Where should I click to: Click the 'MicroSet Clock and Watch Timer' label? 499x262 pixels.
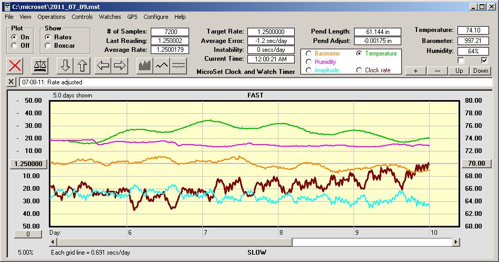tap(246, 72)
